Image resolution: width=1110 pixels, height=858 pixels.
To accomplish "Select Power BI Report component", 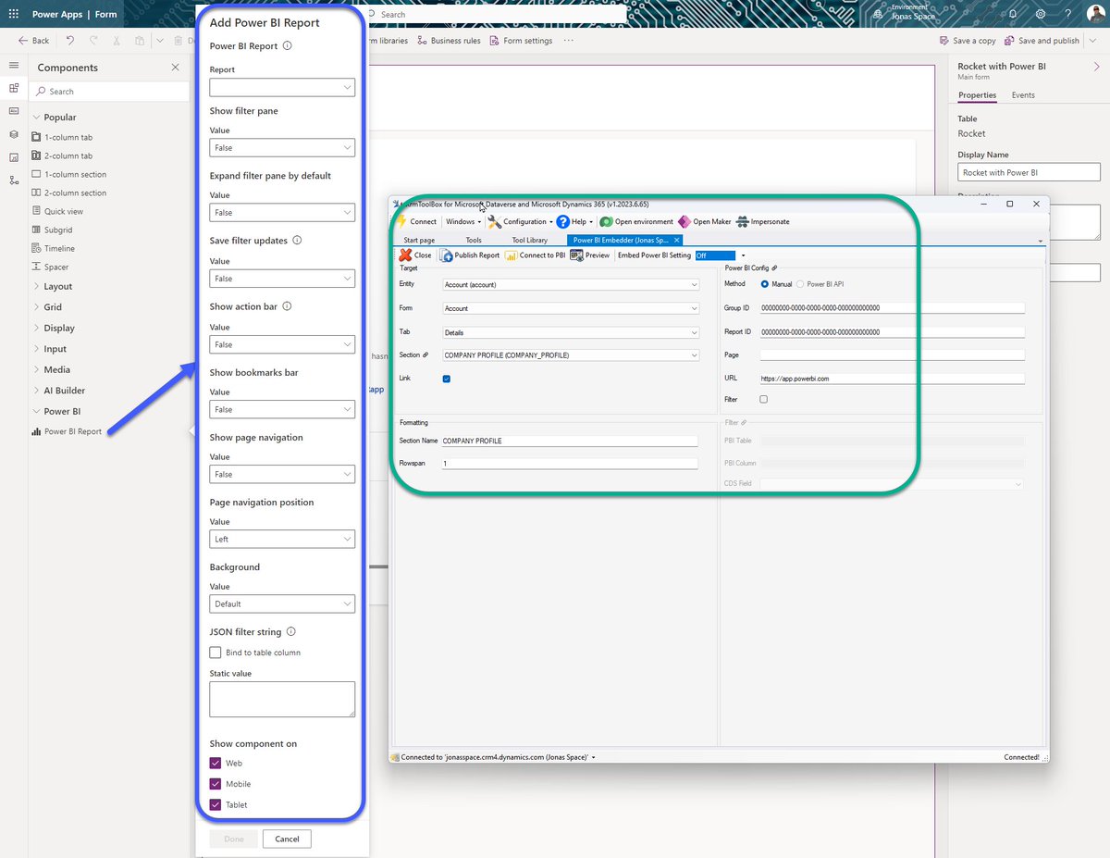I will click(67, 431).
